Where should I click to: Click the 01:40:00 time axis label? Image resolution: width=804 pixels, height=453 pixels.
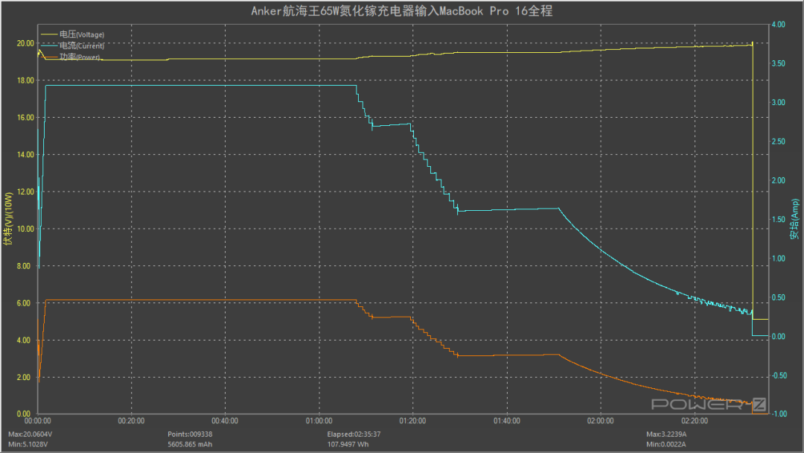(x=507, y=421)
